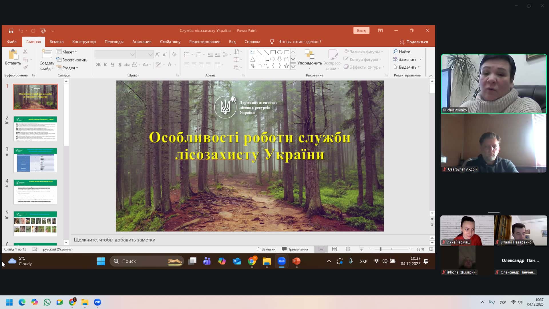Start slideshow from status bar icon

[x=361, y=249]
